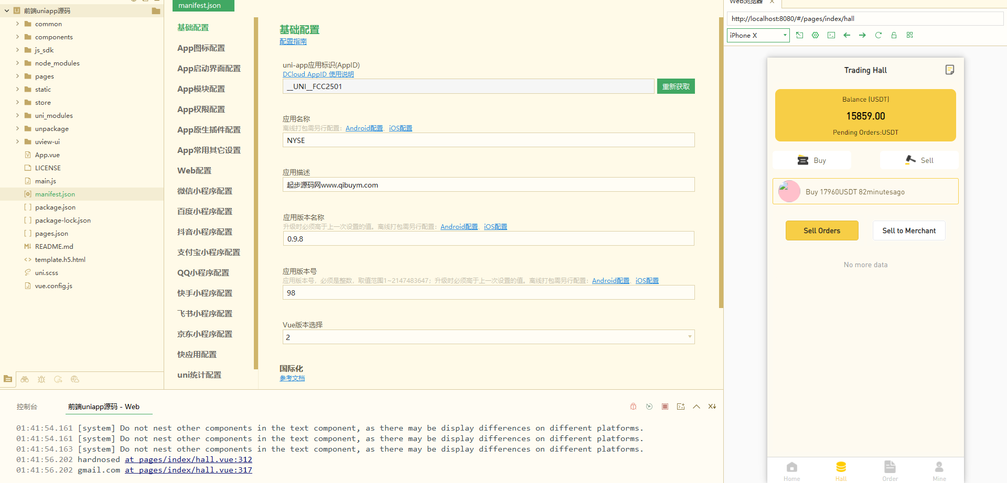Viewport: 1007px width, 483px height.
Task: Click the 重新获取 button next to AppID
Action: click(676, 86)
